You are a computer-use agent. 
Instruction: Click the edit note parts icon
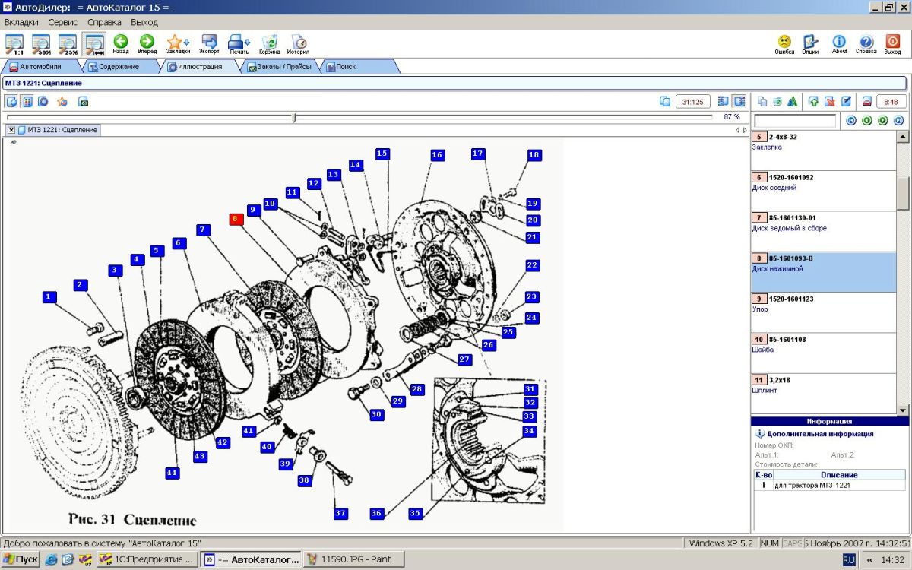[x=845, y=101]
